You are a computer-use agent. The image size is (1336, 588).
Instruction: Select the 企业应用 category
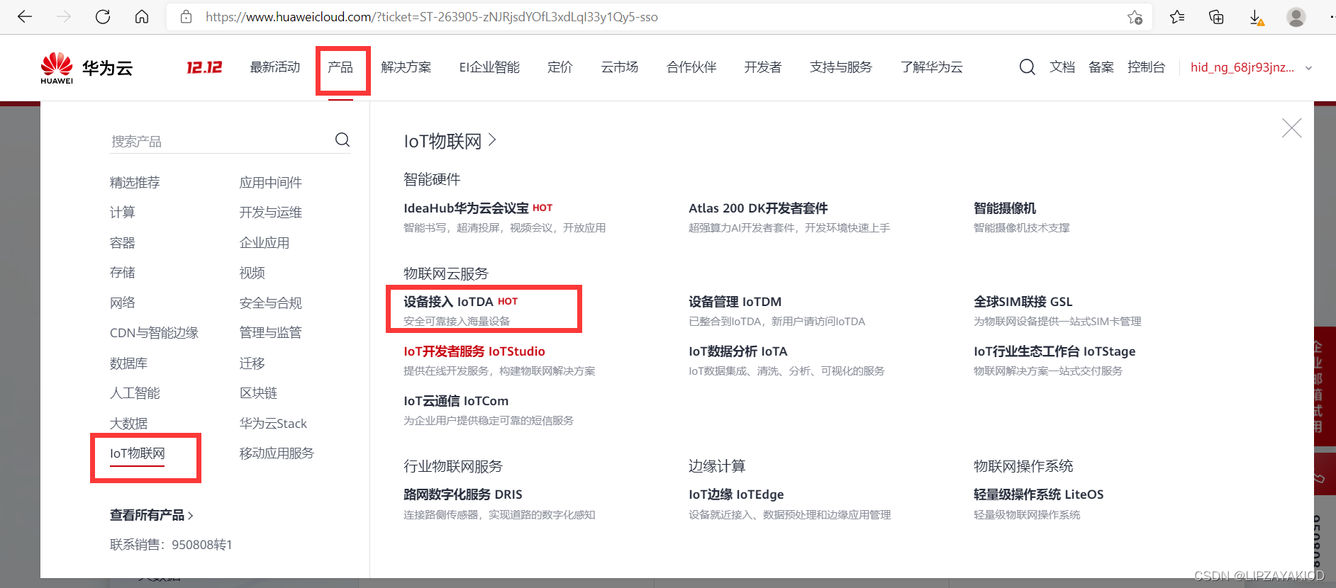[x=265, y=243]
